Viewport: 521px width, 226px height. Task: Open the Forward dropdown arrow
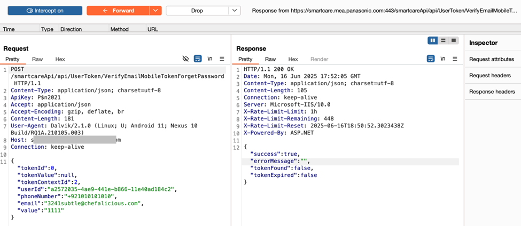pos(155,11)
